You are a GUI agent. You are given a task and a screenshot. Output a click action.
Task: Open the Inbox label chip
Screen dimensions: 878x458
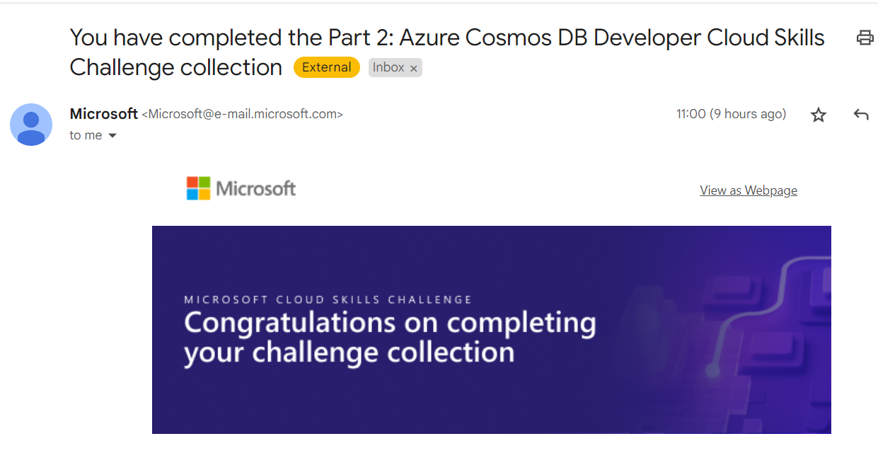pos(388,67)
